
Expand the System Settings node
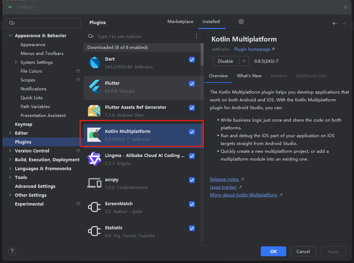pos(16,62)
